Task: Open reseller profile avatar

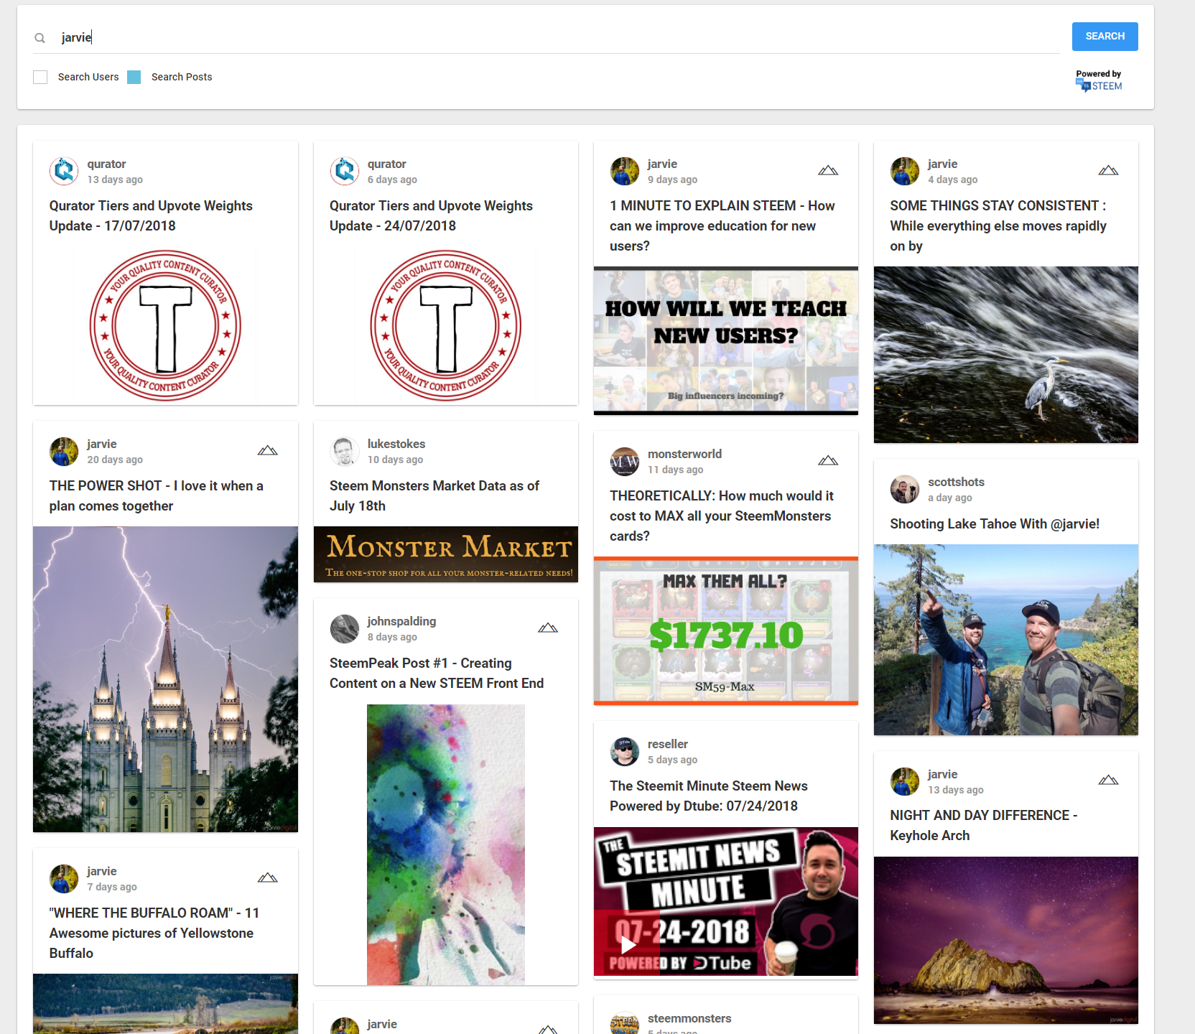Action: pyautogui.click(x=624, y=751)
